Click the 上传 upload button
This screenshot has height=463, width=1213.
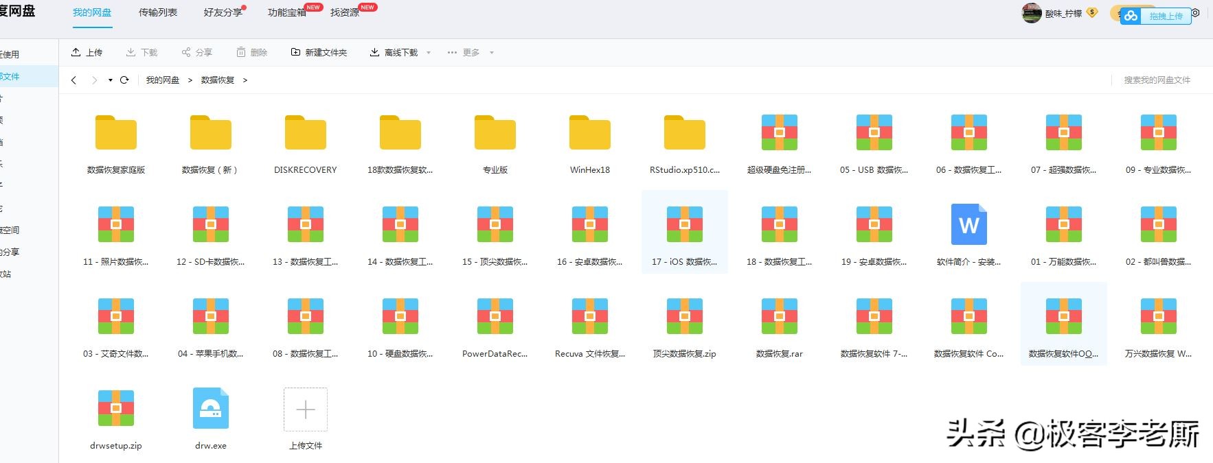(87, 52)
